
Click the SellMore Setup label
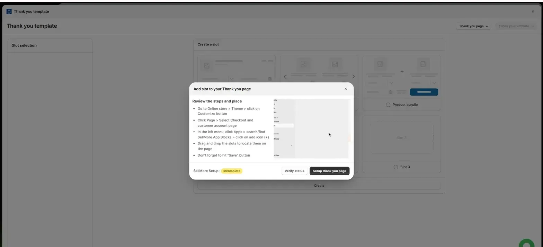coord(206,171)
